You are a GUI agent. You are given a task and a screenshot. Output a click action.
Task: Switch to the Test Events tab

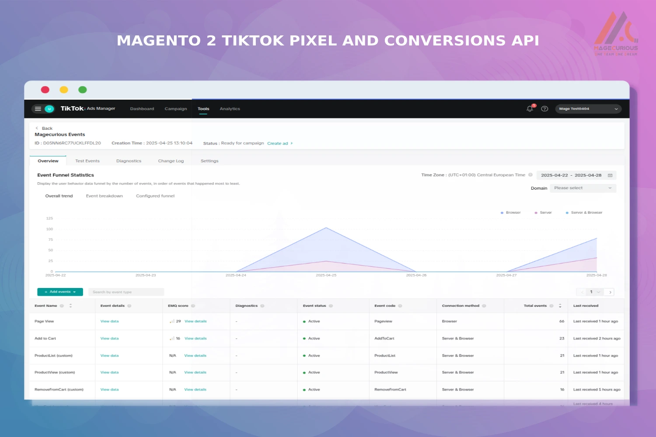click(x=87, y=161)
